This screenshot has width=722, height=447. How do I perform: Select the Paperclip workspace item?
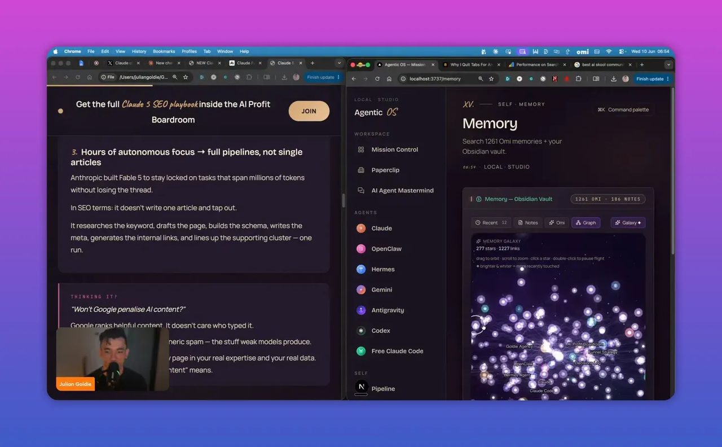[378, 170]
